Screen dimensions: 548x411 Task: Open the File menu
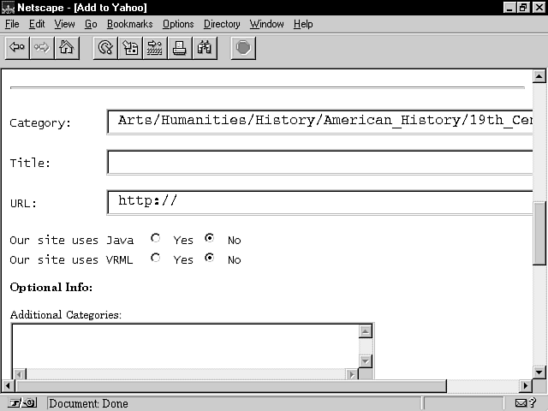[x=12, y=24]
